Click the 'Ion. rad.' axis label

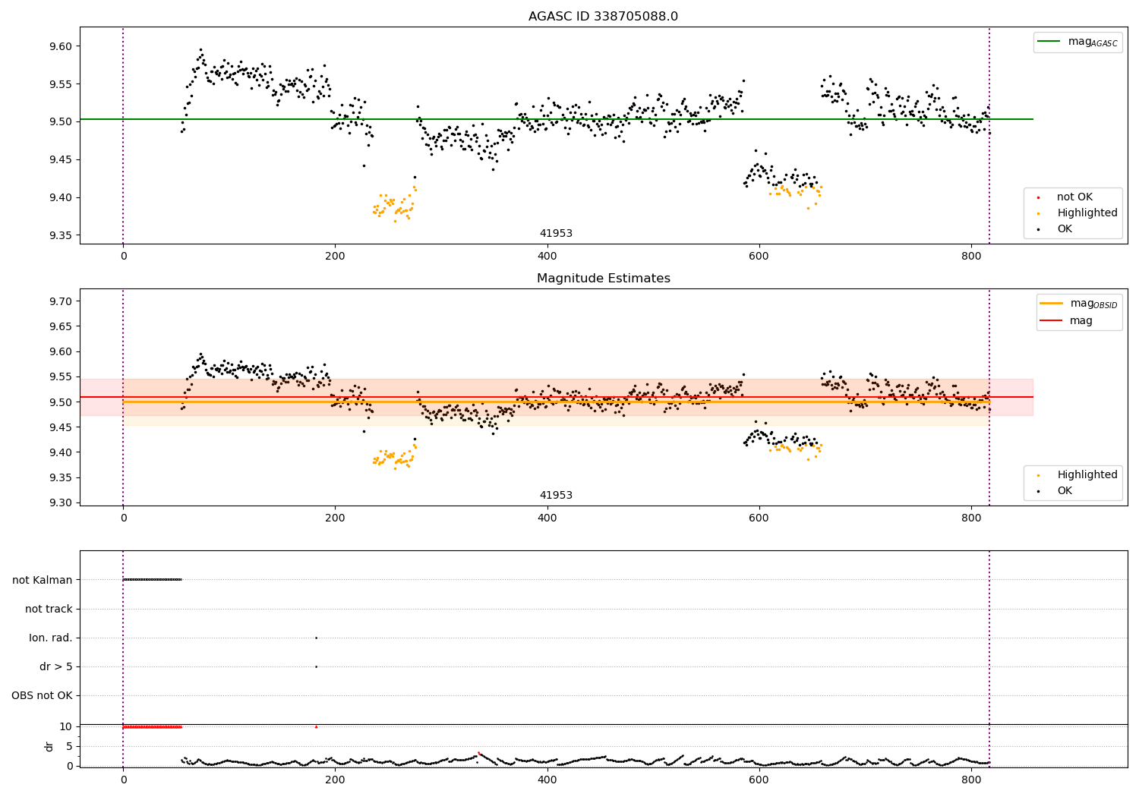coord(51,638)
